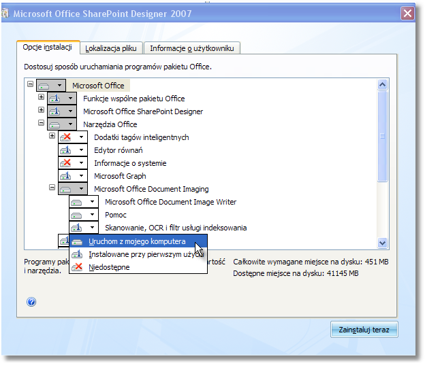
Task: Click the text 'Dostępne miejsce na dysku: 41145 MB'
Action: pos(296,273)
